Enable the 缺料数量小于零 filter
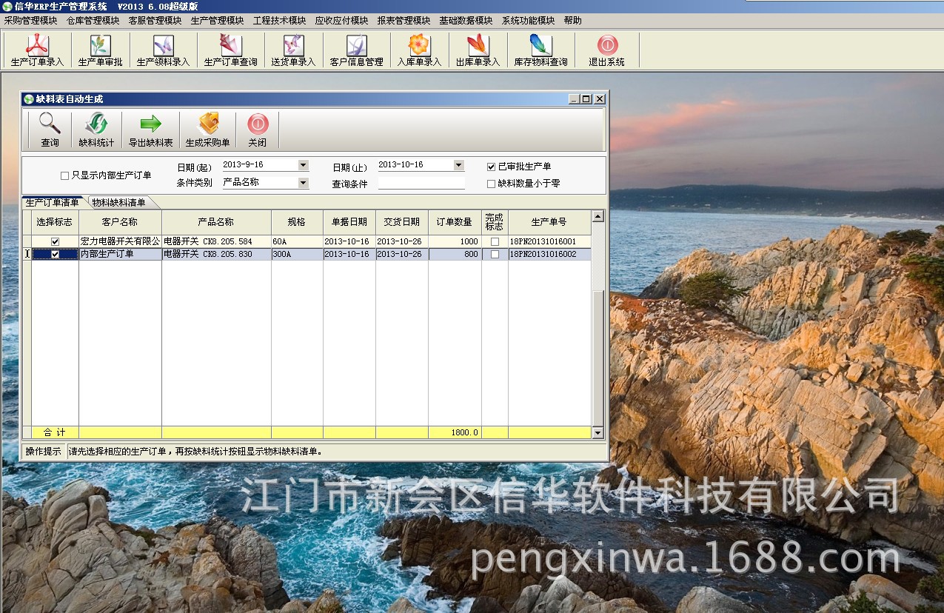 [492, 184]
